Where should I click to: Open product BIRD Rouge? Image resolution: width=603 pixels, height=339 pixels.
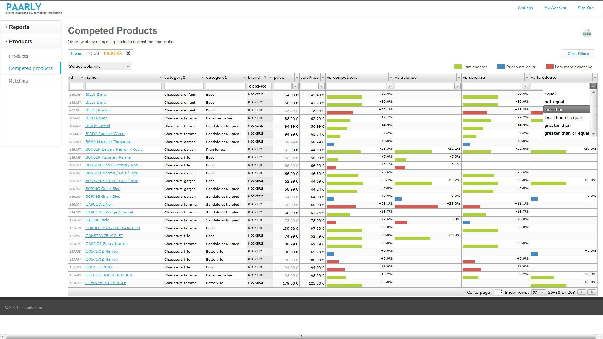click(x=96, y=118)
